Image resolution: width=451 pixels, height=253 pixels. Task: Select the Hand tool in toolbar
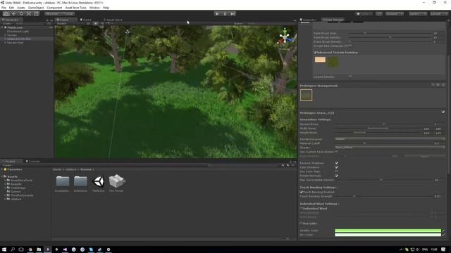click(6, 14)
